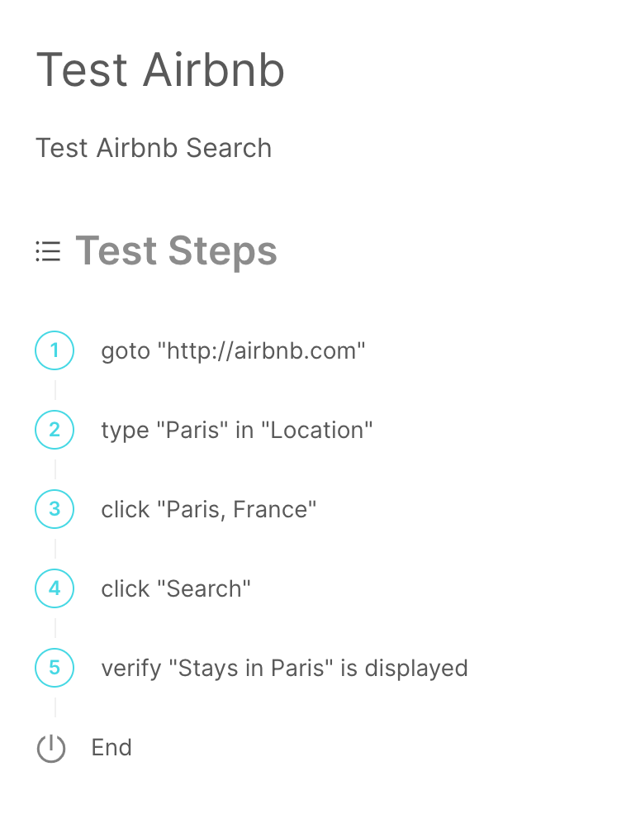Screen dimensions: 631x838
Task: Click the step 3 circle icon
Action: [x=55, y=509]
